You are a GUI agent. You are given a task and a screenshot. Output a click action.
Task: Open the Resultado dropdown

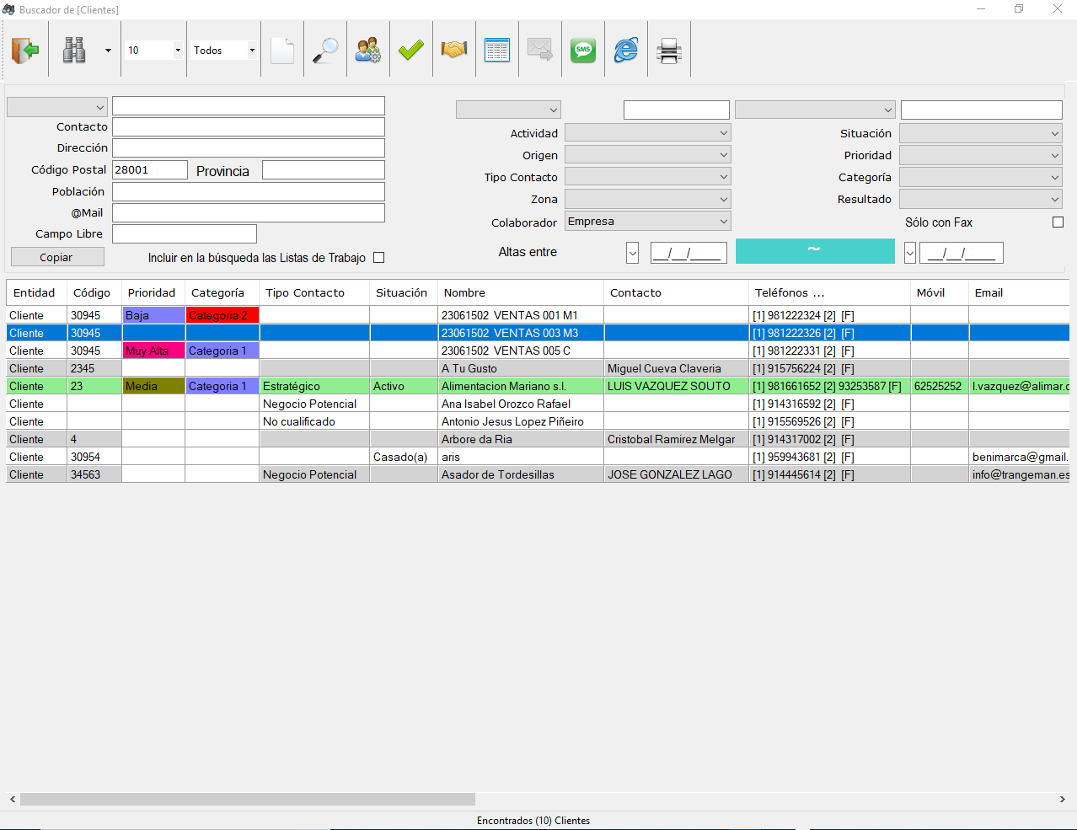point(981,199)
